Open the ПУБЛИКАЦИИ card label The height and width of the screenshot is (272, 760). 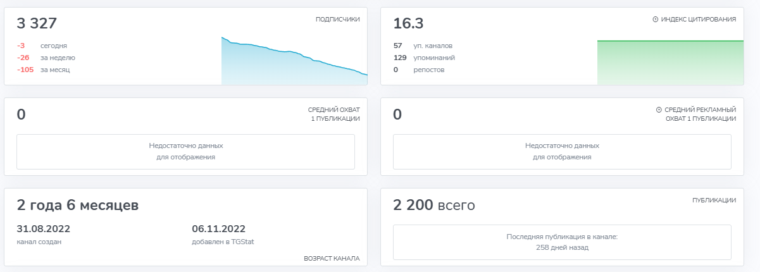pyautogui.click(x=714, y=200)
